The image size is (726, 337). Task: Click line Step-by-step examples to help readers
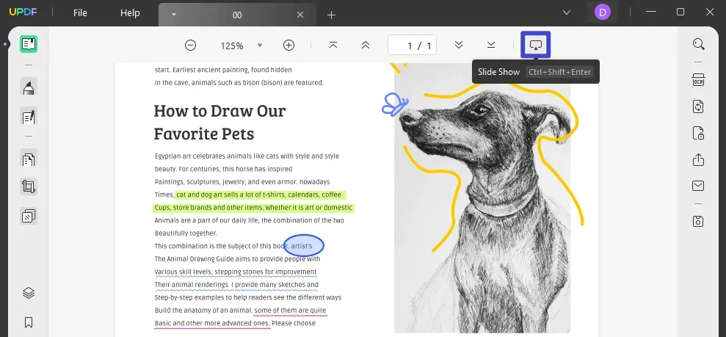[247, 297]
